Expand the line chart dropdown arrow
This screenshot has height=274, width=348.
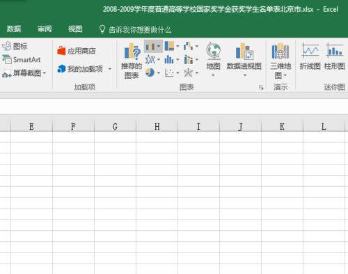coord(159,60)
